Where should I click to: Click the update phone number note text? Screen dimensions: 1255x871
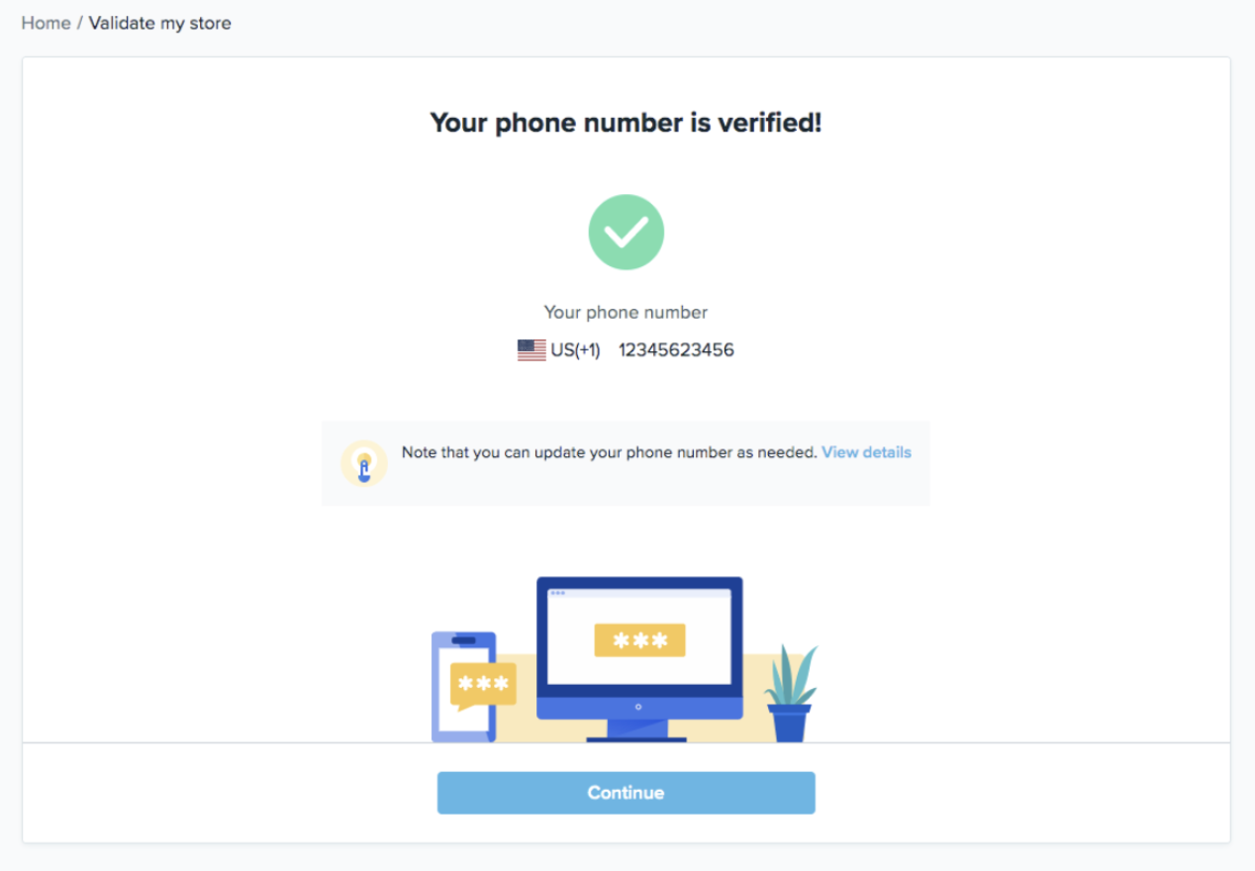pyautogui.click(x=609, y=452)
